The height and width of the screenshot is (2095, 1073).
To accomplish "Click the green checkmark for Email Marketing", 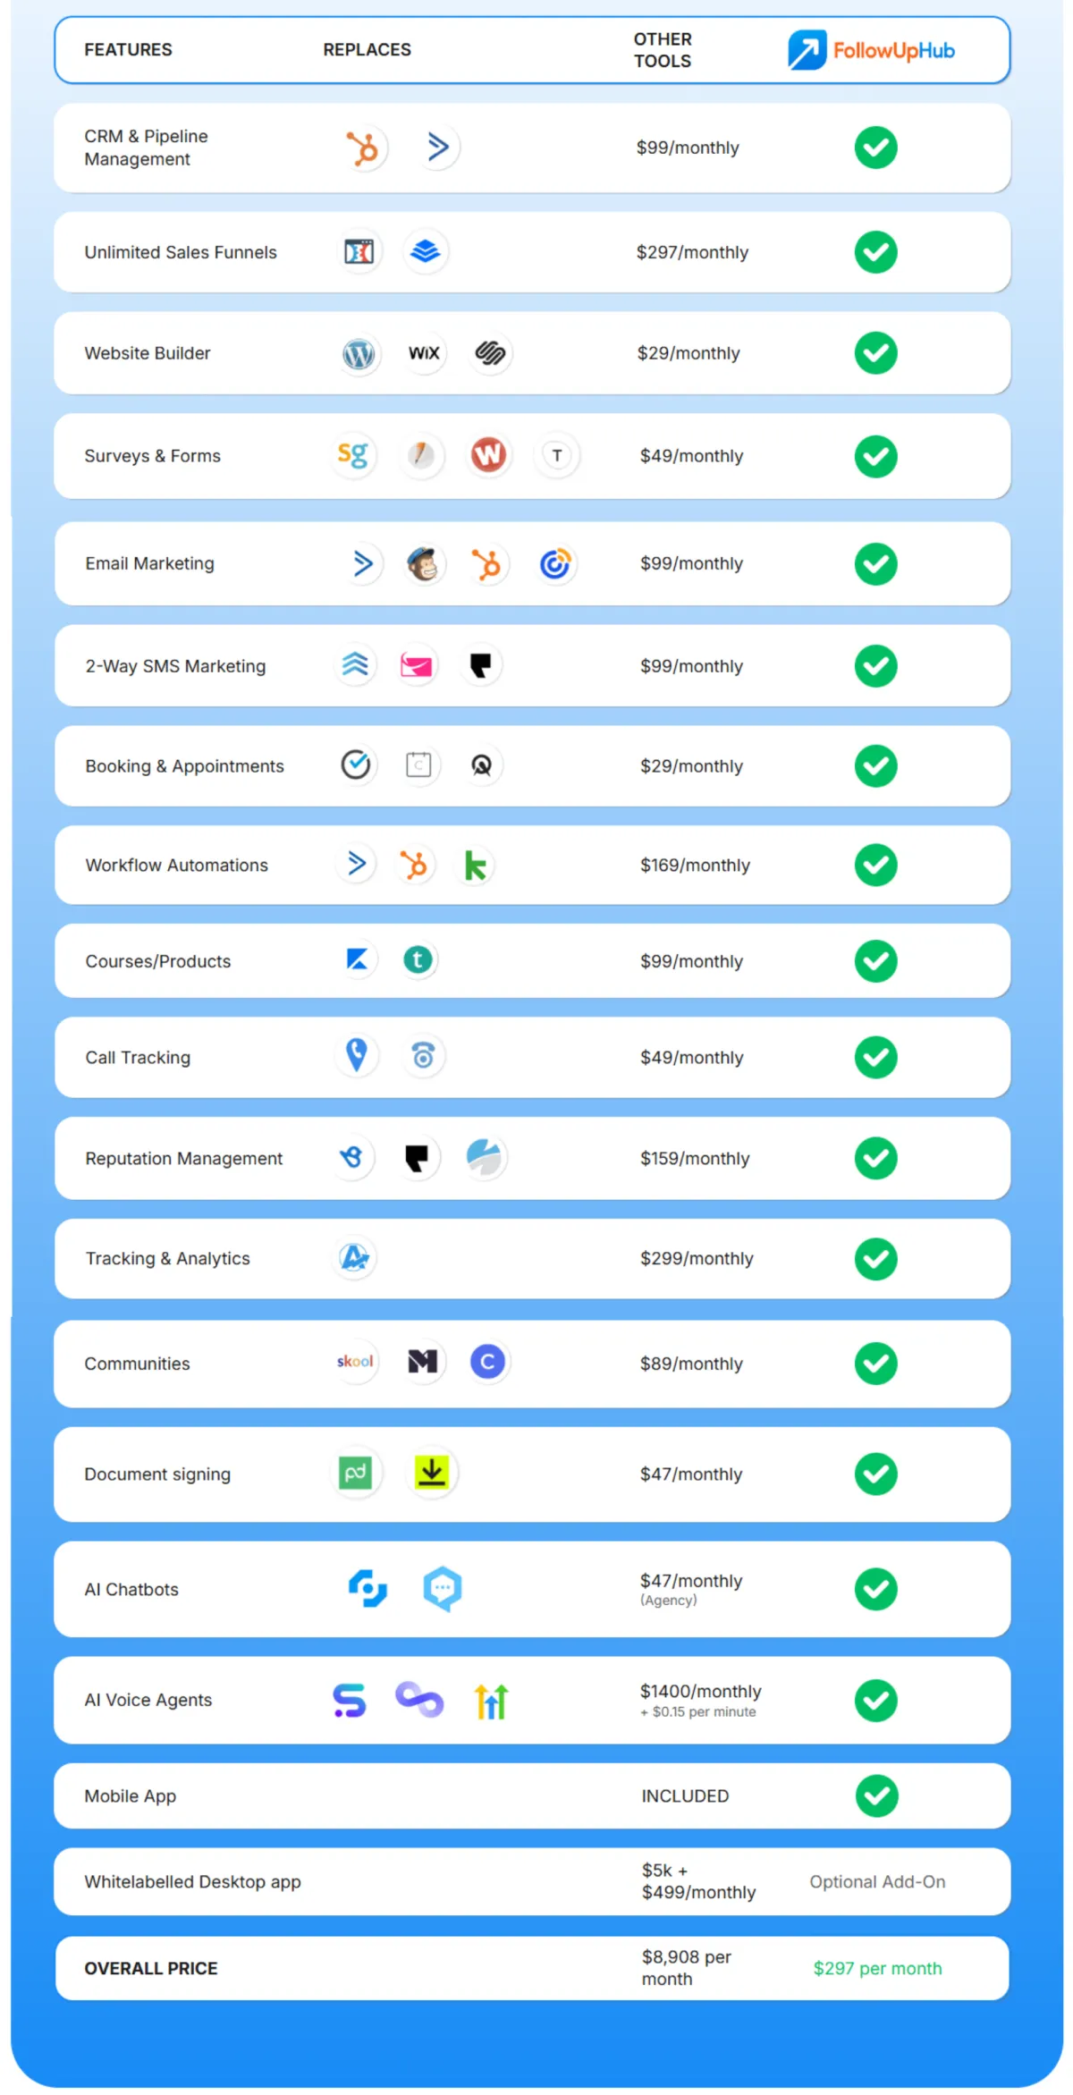I will pyautogui.click(x=875, y=564).
